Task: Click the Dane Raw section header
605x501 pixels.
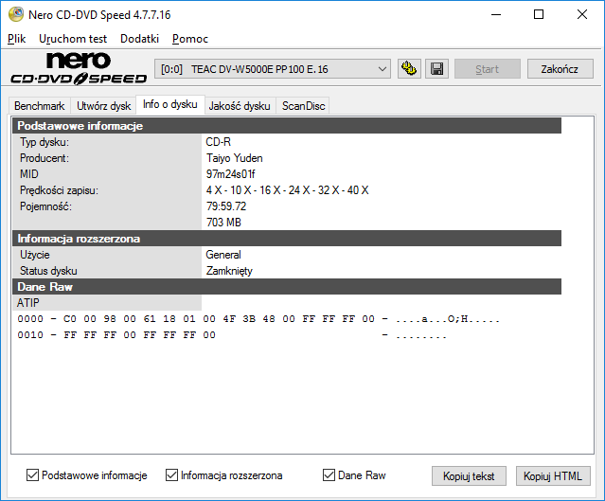Action: (x=287, y=287)
